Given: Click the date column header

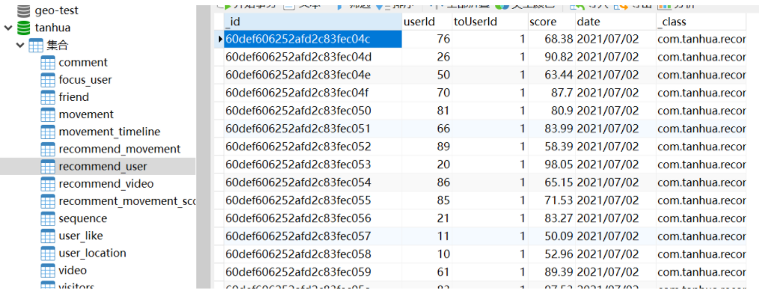Looking at the screenshot, I should point(615,22).
